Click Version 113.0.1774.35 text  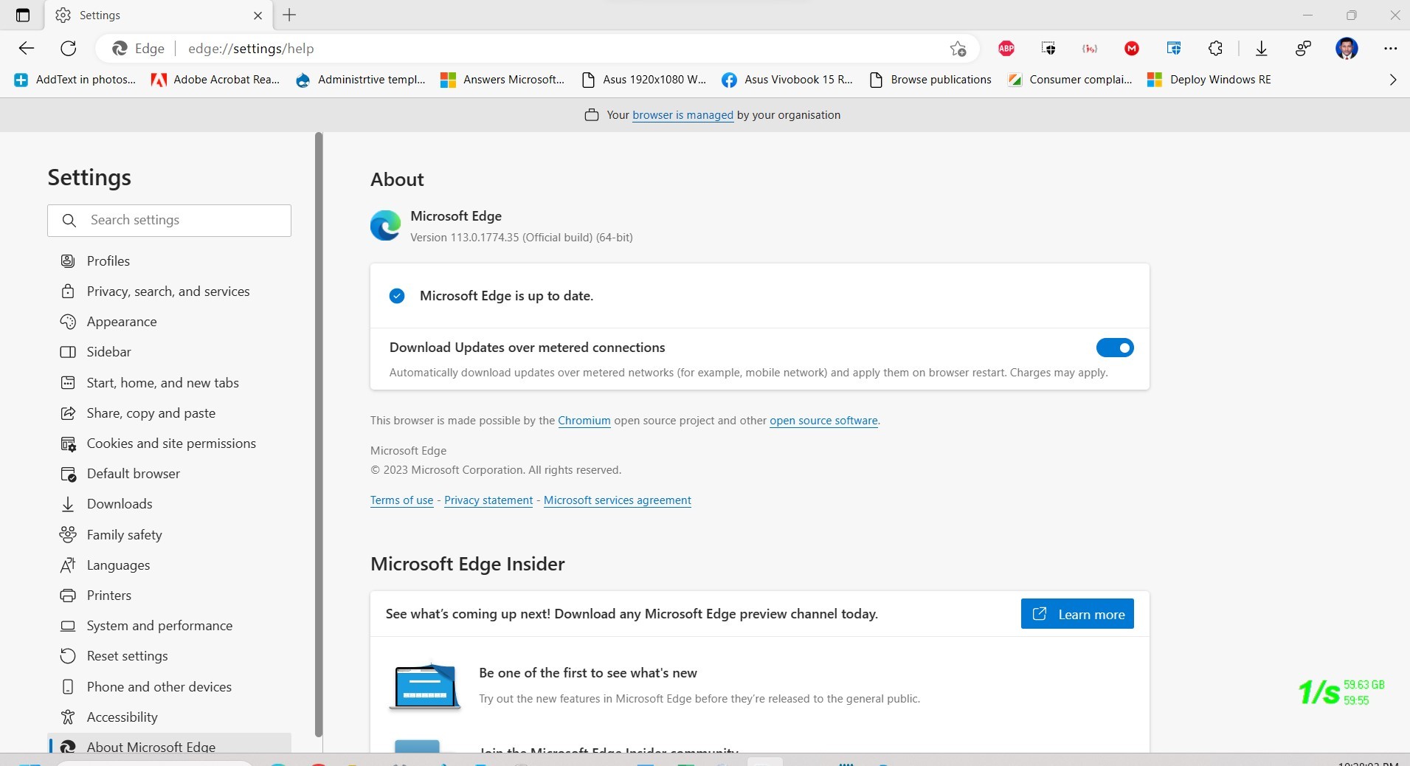pos(522,238)
